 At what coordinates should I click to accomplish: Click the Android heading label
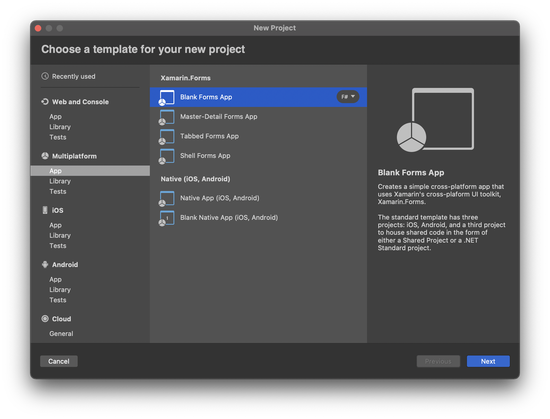(x=65, y=265)
